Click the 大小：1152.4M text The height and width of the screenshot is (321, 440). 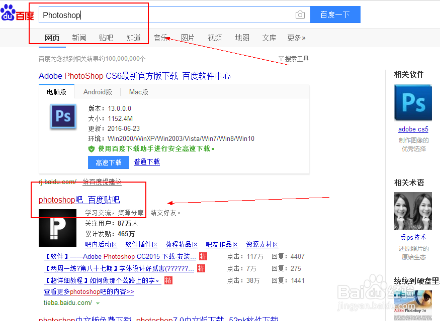[110, 118]
